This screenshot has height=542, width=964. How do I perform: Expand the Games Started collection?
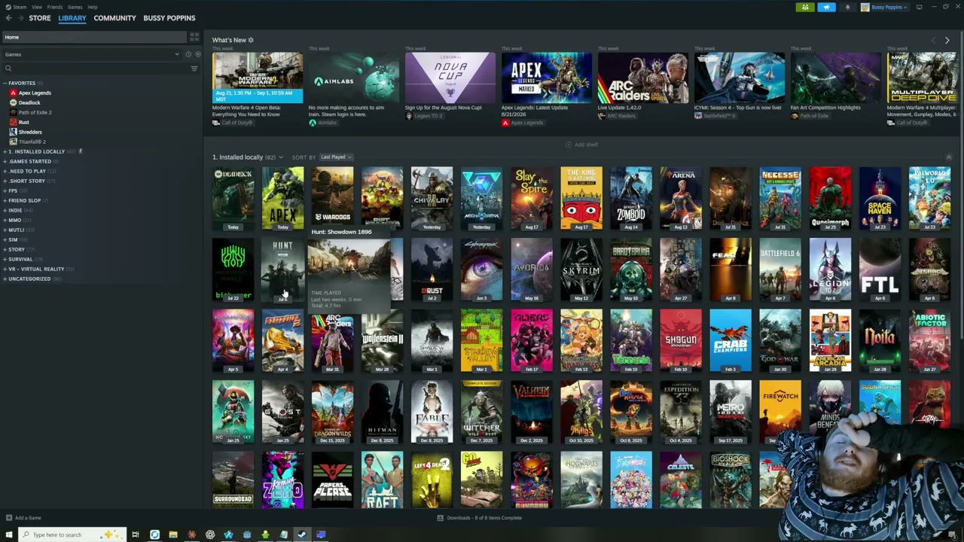pyautogui.click(x=5, y=161)
